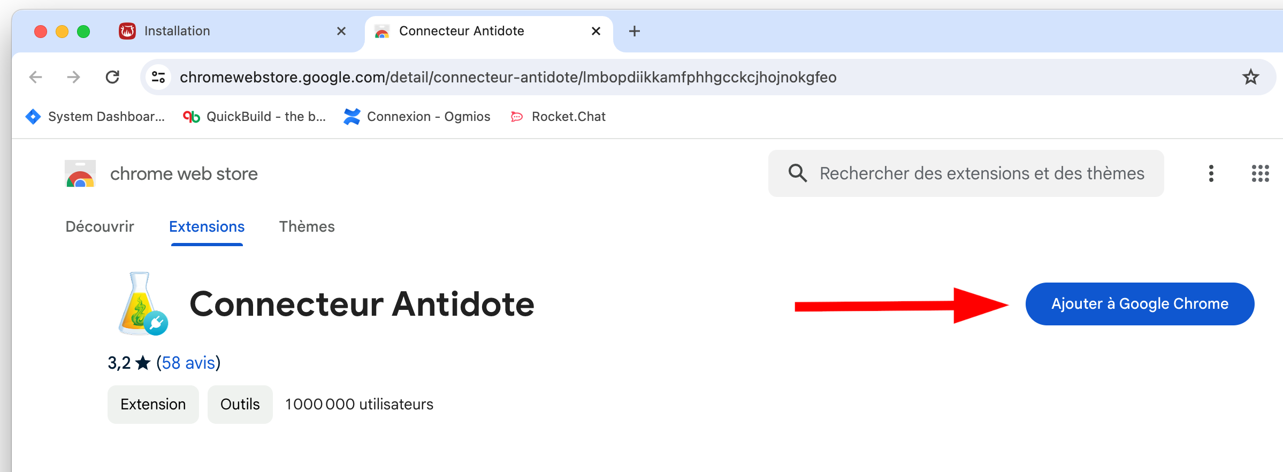Open the Google apps grid
Viewport: 1283px width, 472px height.
pyautogui.click(x=1260, y=173)
